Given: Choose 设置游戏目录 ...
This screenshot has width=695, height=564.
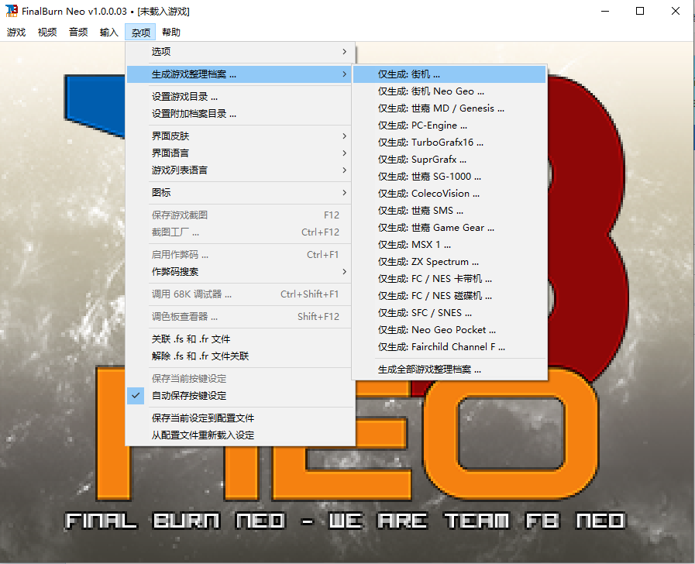Looking at the screenshot, I should pos(241,97).
